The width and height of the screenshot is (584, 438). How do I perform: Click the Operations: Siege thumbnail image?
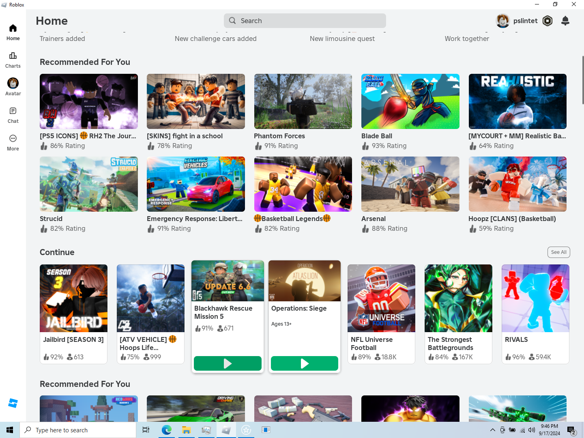[305, 281]
